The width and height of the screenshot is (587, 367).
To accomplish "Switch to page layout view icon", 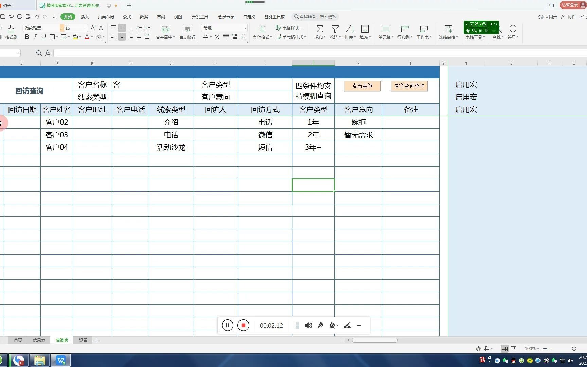I will (514, 348).
